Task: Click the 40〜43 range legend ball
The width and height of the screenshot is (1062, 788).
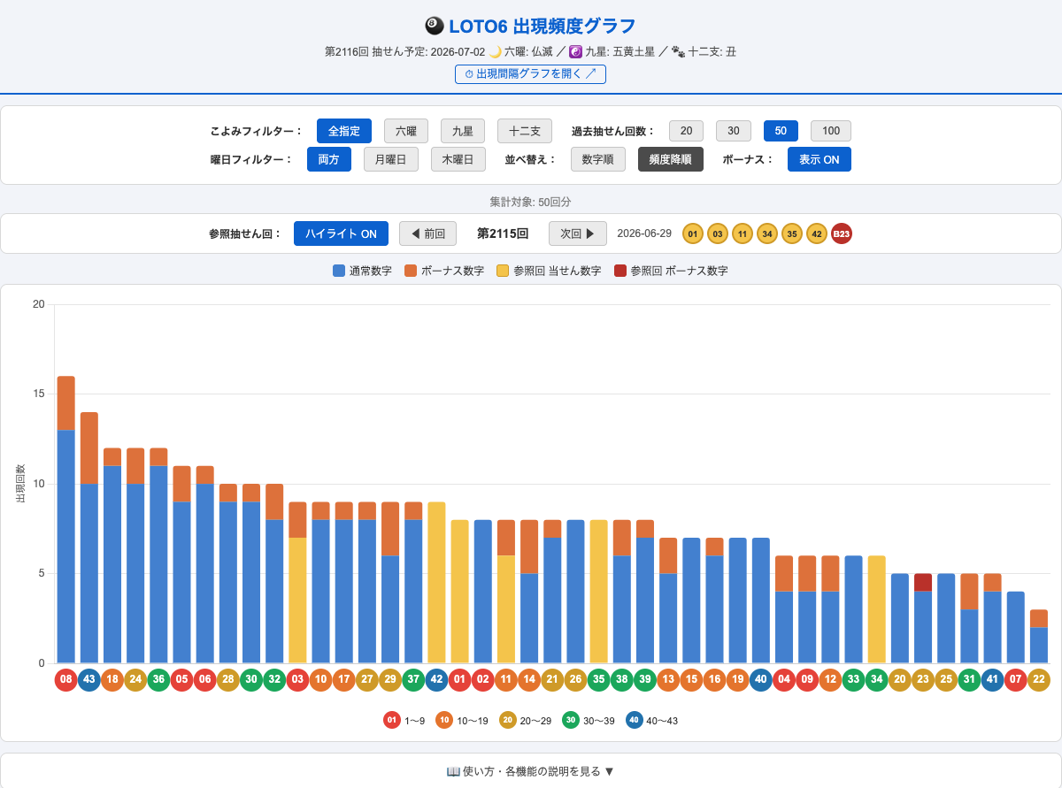Action: [635, 720]
